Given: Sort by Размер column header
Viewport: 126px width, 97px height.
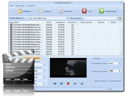Looking at the screenshot, I should 49,22.
